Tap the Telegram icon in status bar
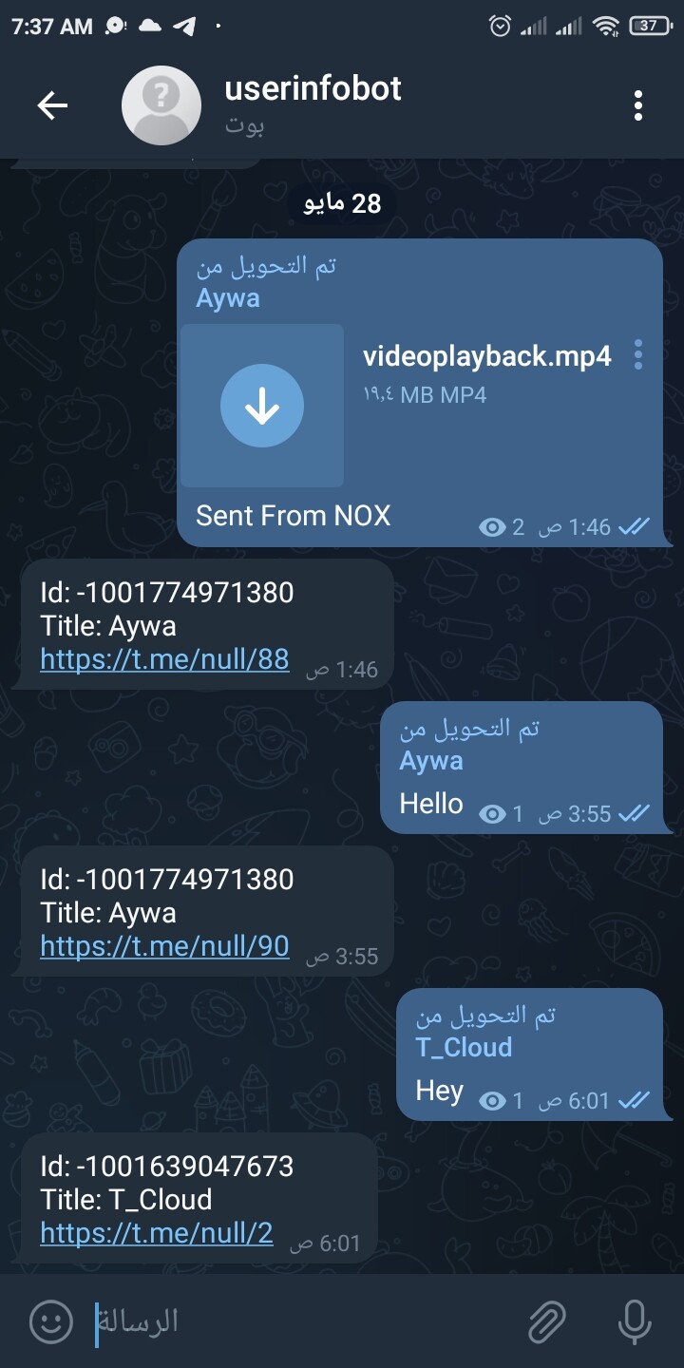Viewport: 684px width, 1368px height. pos(183,27)
